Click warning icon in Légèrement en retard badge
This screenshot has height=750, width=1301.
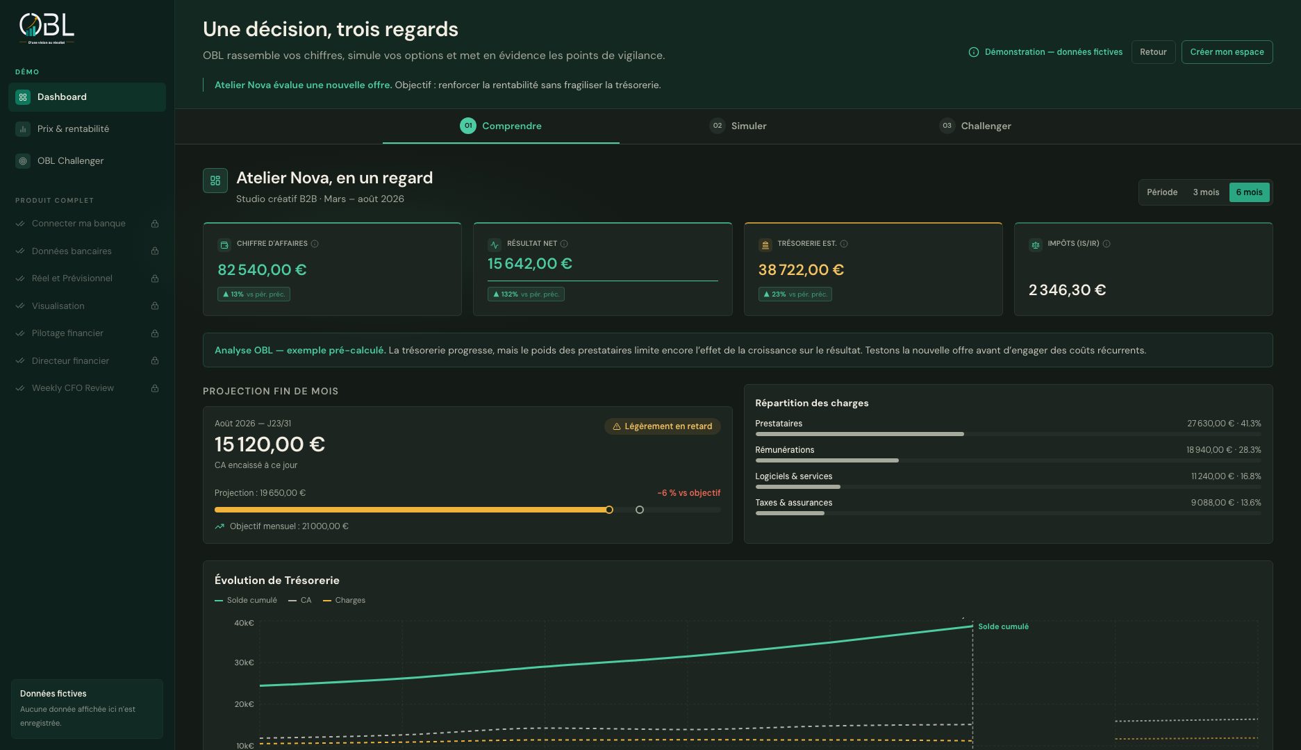617,426
